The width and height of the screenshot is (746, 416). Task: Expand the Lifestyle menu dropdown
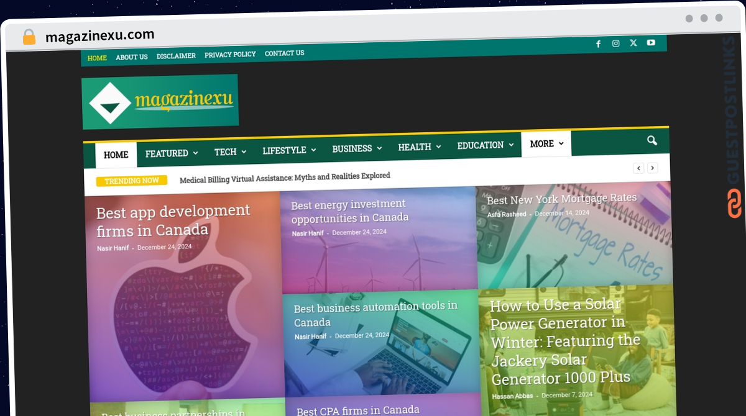point(289,150)
